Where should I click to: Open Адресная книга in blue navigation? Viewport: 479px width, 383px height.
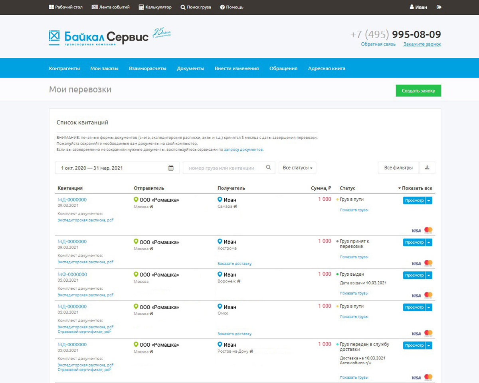326,68
